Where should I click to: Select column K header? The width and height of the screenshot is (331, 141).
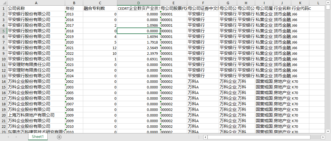click(x=300, y=3)
